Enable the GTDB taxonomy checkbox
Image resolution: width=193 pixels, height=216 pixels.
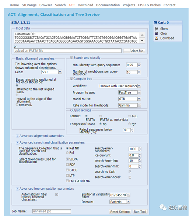point(67,170)
